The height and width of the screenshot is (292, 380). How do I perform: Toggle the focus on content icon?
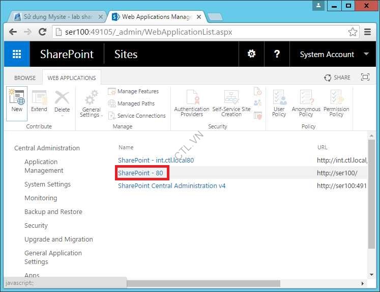pos(365,77)
